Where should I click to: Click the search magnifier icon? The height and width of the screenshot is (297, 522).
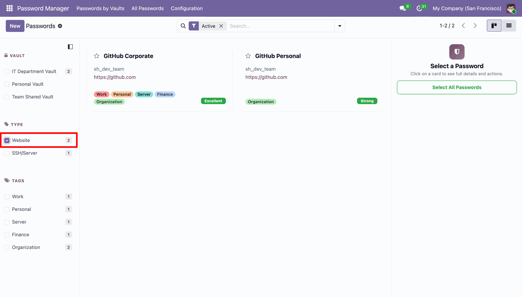coord(183,26)
